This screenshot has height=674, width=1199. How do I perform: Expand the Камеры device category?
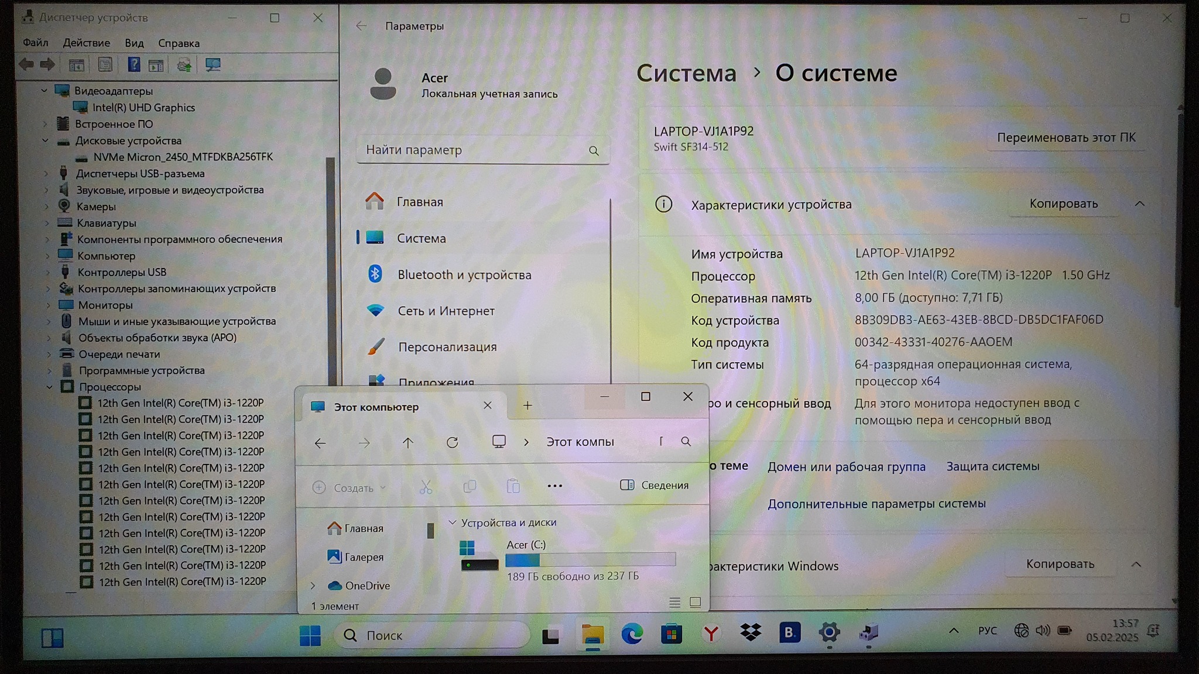click(46, 207)
